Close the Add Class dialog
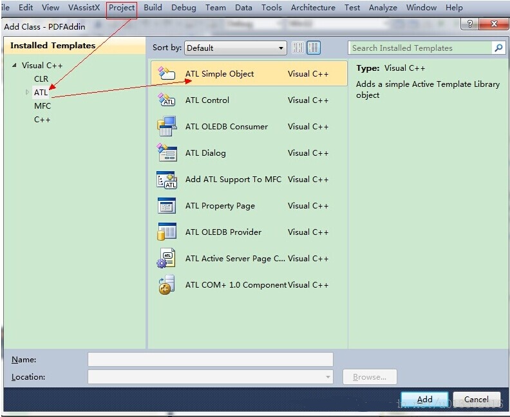The height and width of the screenshot is (417, 510). click(x=494, y=24)
